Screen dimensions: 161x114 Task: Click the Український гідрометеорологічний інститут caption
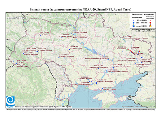(43, 107)
